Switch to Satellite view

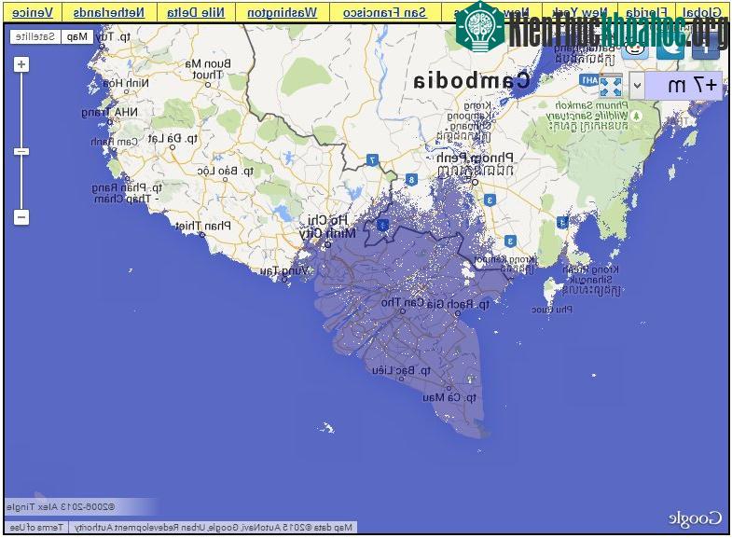click(35, 36)
